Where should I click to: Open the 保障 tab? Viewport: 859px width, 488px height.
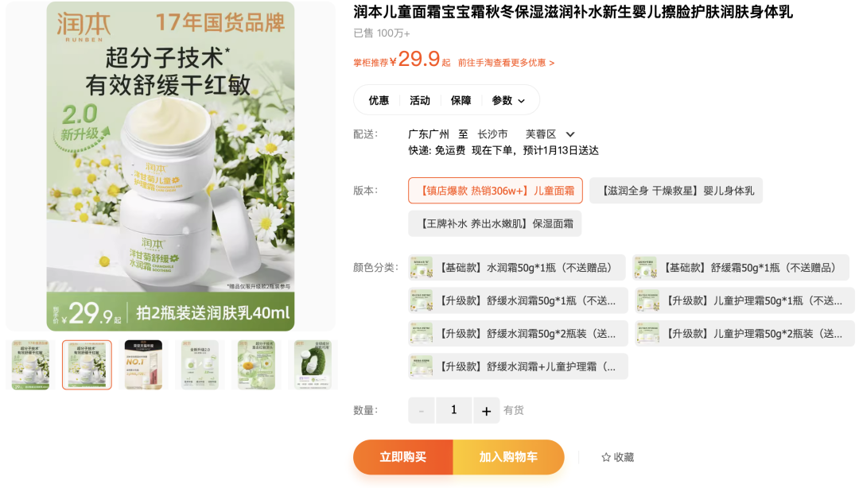(x=461, y=100)
